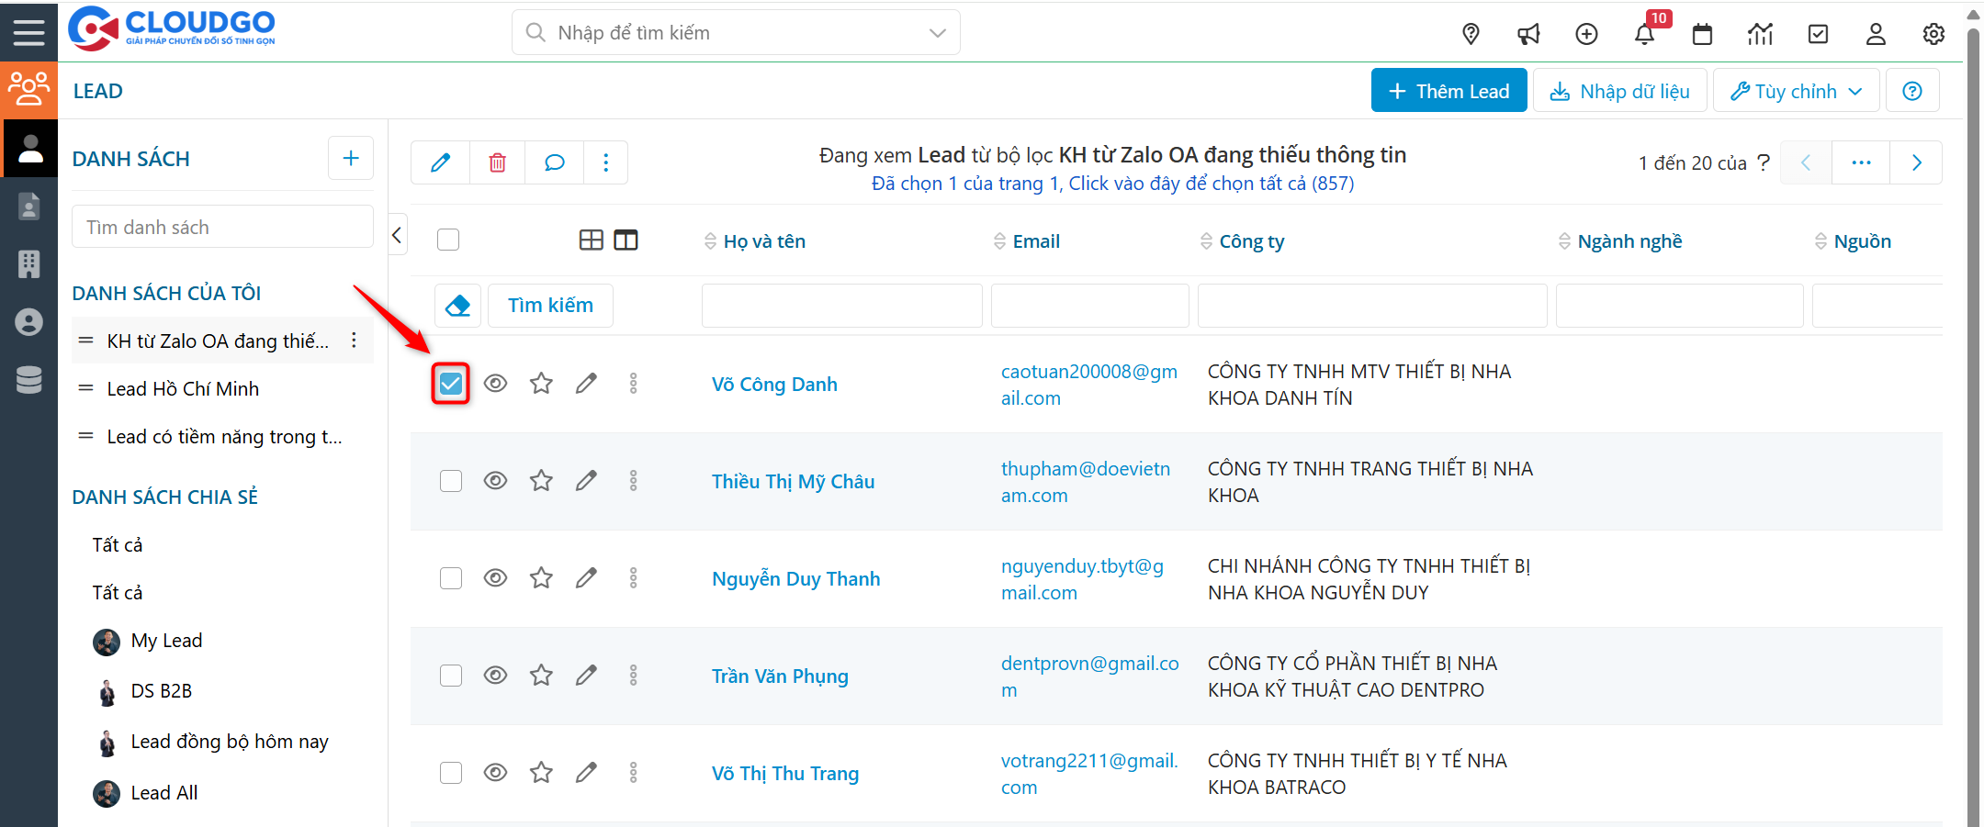
Task: Click the Thêm Lead button
Action: (1449, 91)
